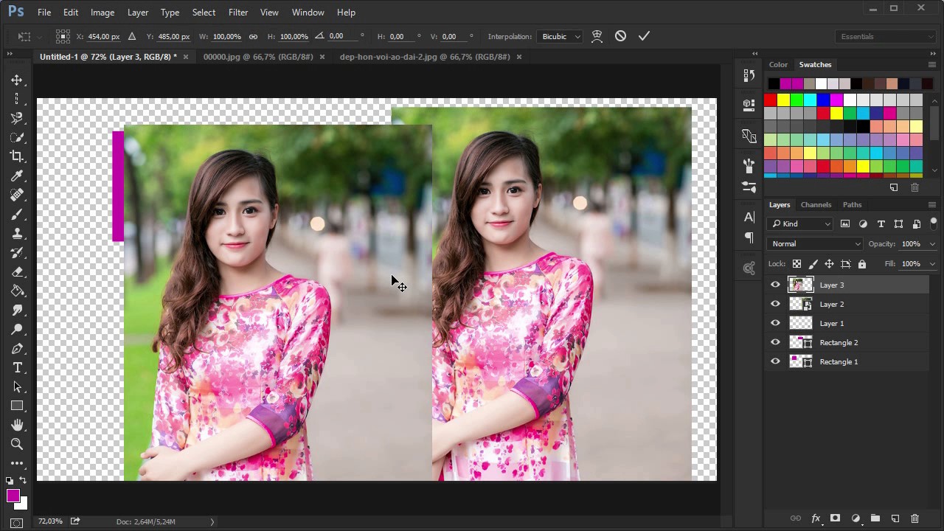Select the Crop tool
The width and height of the screenshot is (944, 531).
pos(16,156)
